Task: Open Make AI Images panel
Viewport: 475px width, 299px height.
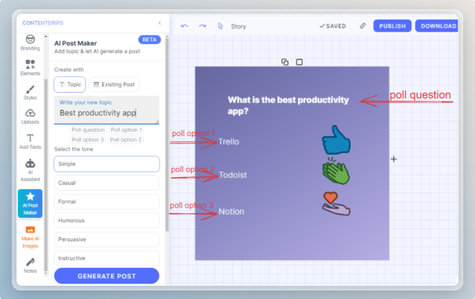Action: (x=30, y=236)
